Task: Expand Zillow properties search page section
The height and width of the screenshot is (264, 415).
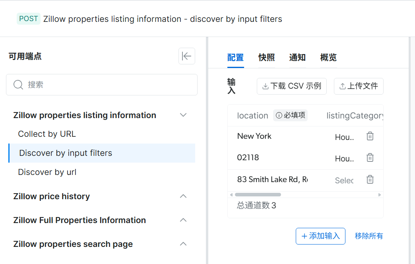Action: tap(183, 244)
